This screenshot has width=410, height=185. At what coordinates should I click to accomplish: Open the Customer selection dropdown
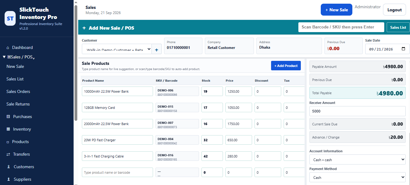pos(117,49)
